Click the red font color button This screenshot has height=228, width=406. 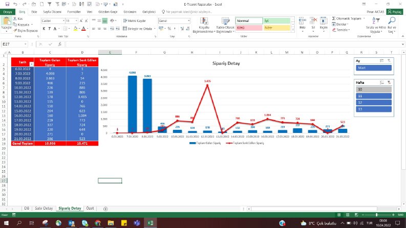click(x=83, y=29)
